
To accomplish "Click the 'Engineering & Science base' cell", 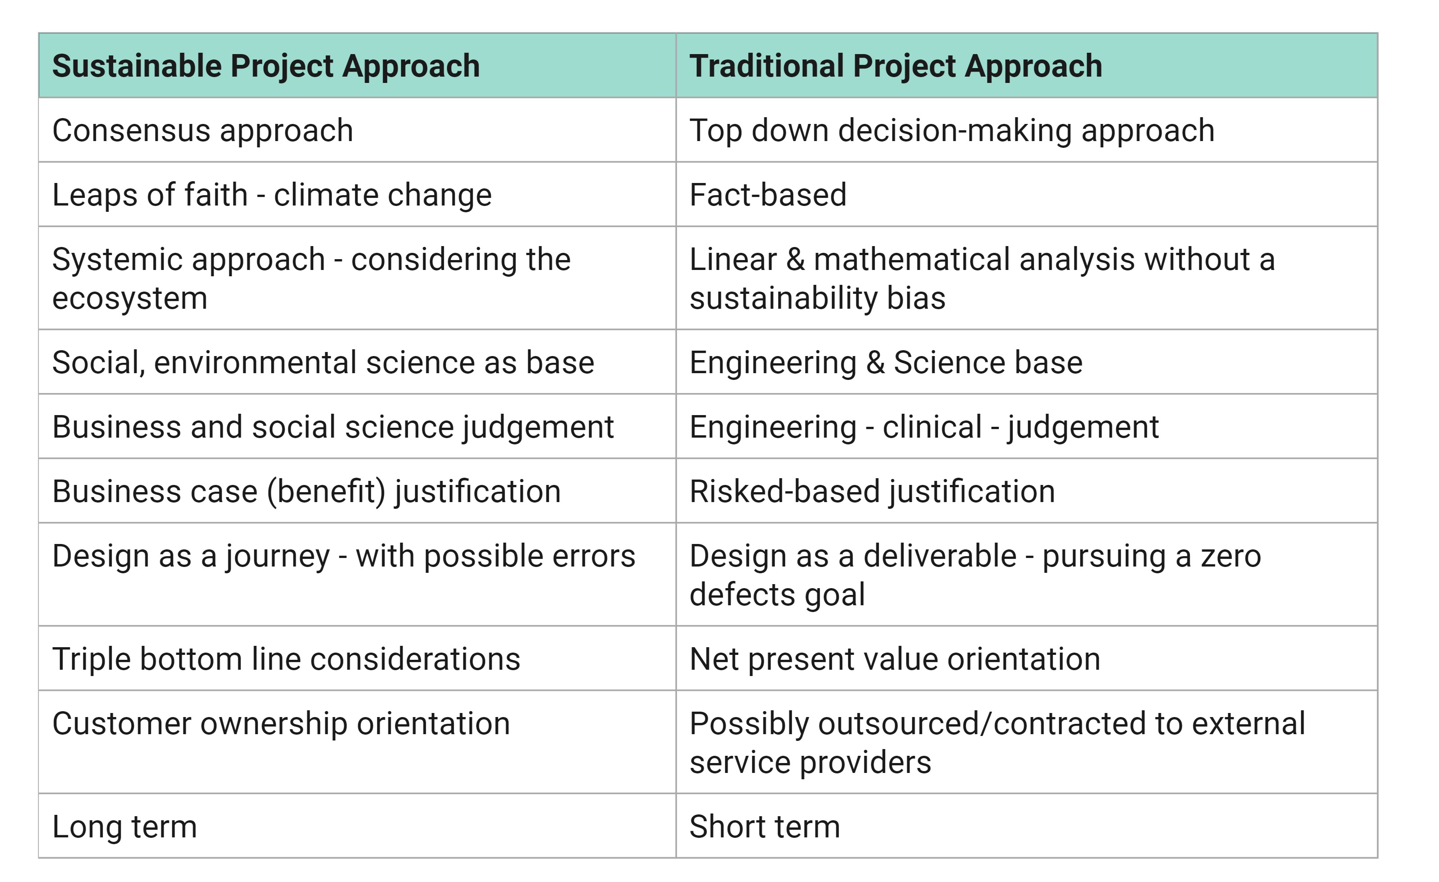I will [x=886, y=362].
